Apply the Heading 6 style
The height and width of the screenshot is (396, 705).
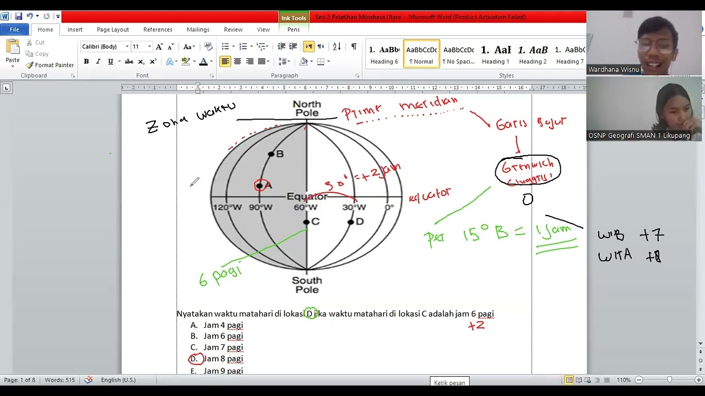click(384, 54)
